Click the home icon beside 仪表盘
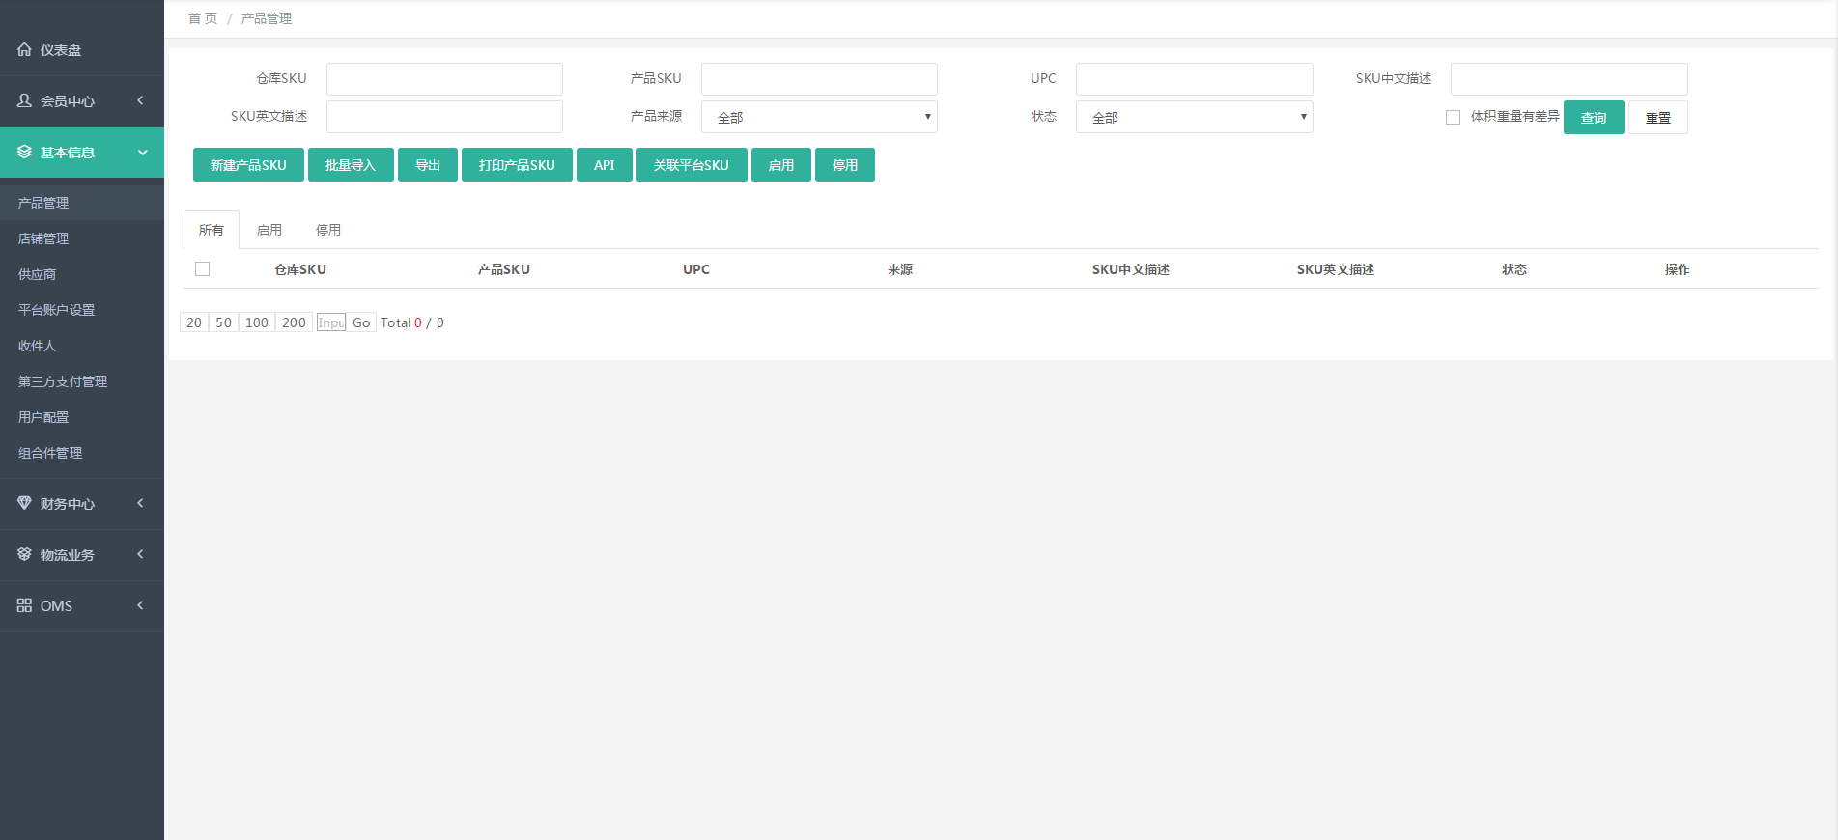The height and width of the screenshot is (840, 1838). click(24, 49)
